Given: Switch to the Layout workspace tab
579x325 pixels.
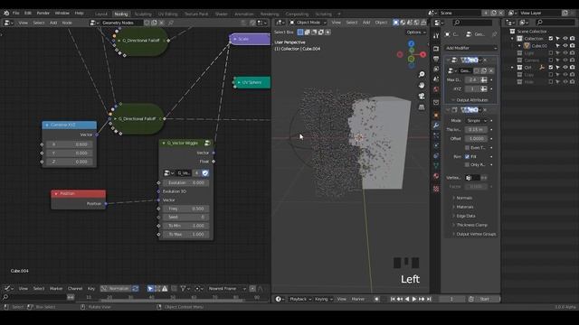Looking at the screenshot, I should click(x=100, y=14).
